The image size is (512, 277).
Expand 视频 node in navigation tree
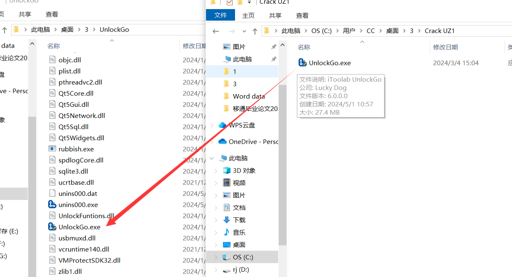coord(216,183)
